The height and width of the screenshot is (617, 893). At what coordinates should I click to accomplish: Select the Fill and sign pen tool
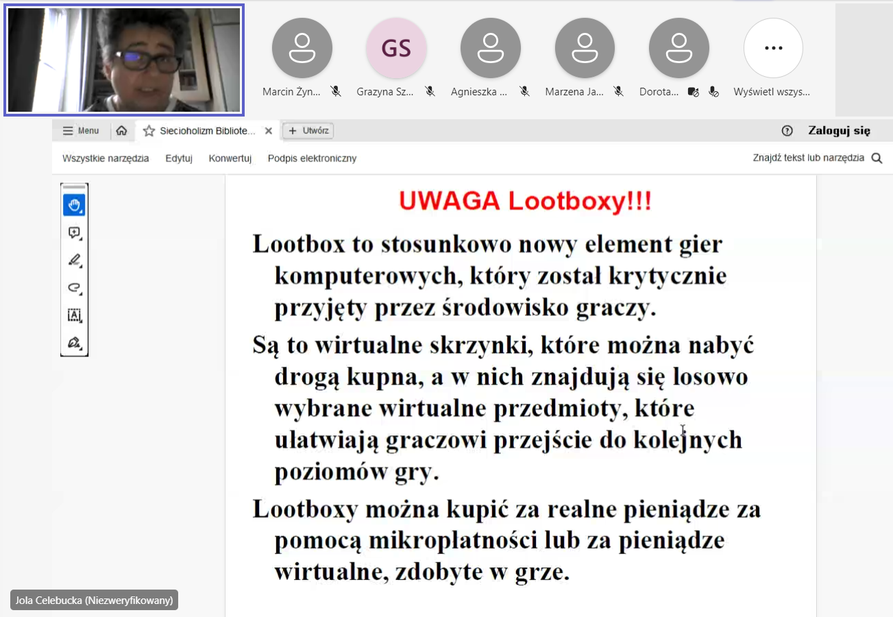(74, 342)
